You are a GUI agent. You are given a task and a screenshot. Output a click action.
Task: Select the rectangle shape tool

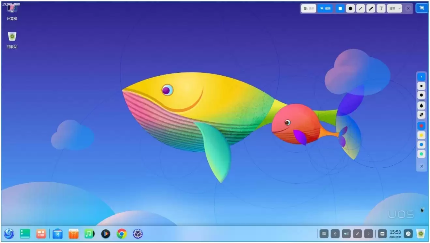(340, 8)
